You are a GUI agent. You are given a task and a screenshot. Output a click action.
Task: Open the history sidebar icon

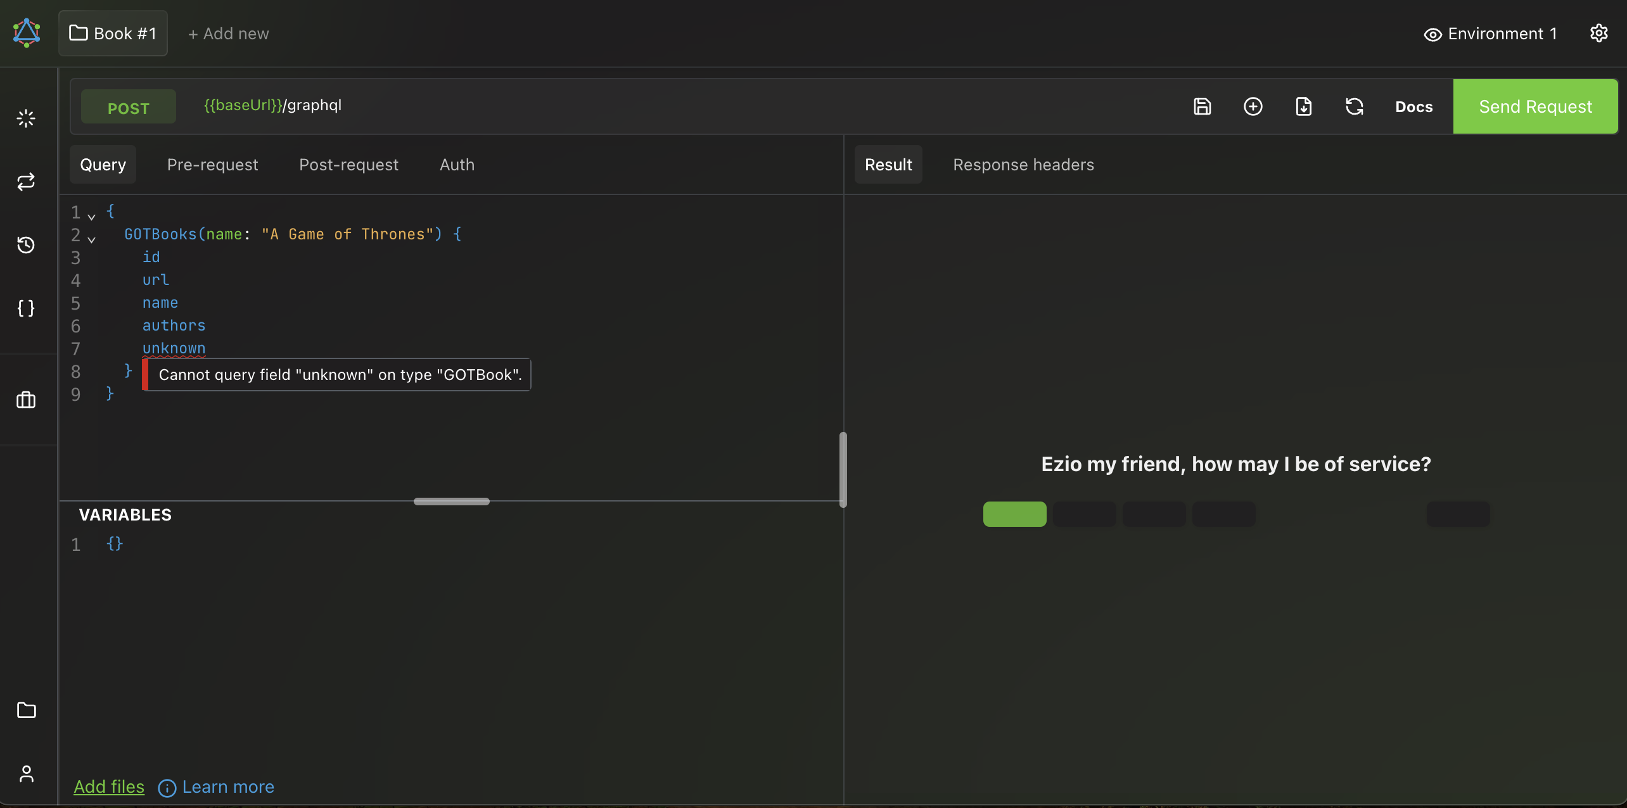26,245
